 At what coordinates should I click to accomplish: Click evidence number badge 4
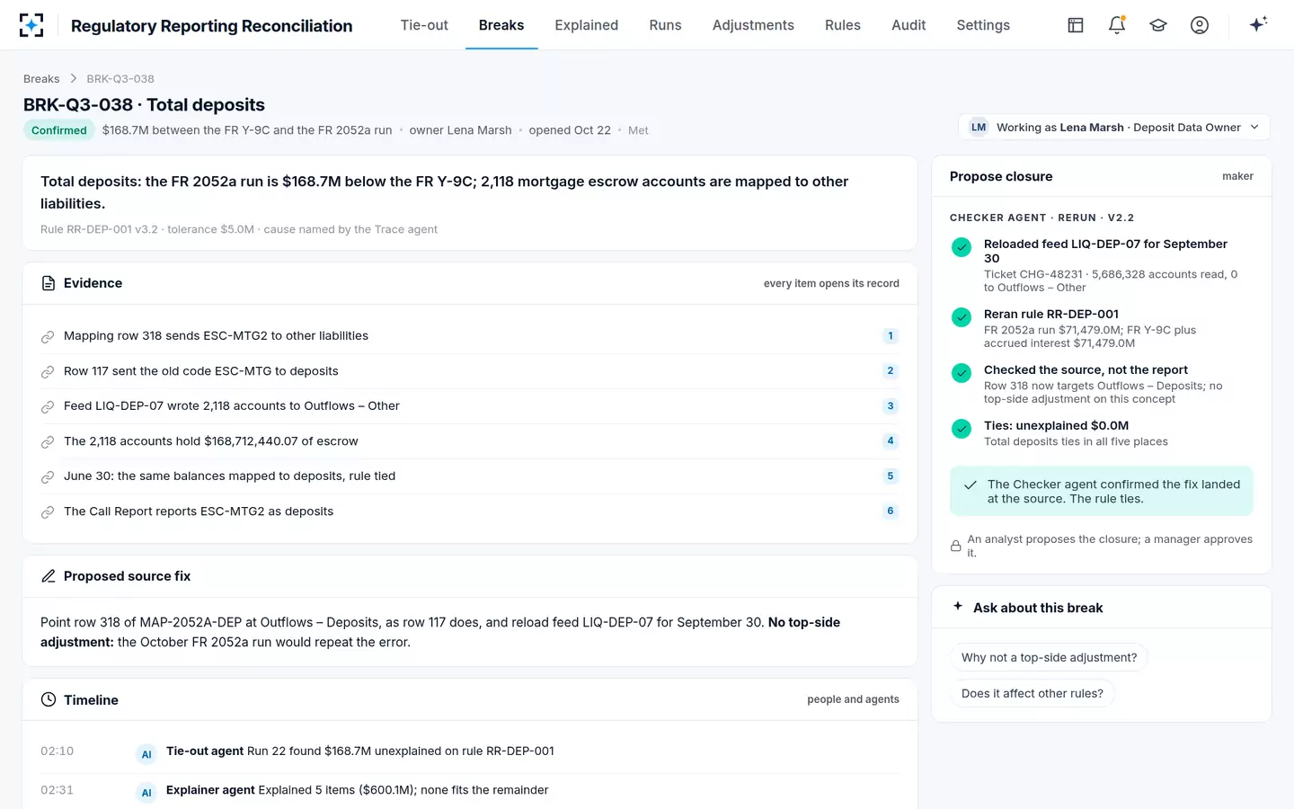coord(891,441)
